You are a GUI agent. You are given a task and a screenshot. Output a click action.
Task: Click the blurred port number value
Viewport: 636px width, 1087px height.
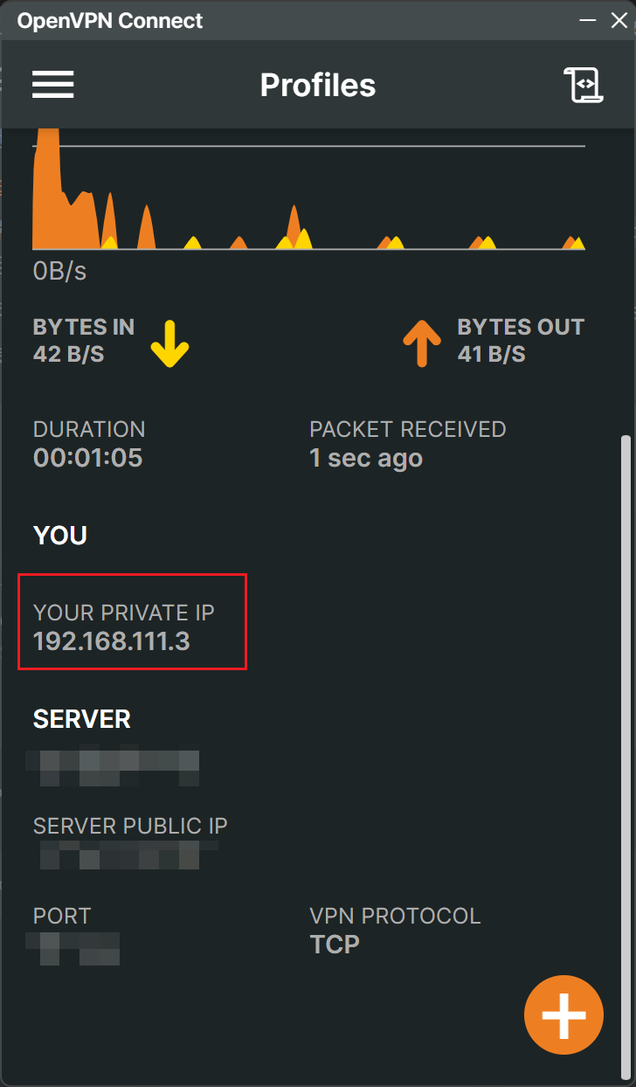(x=73, y=947)
